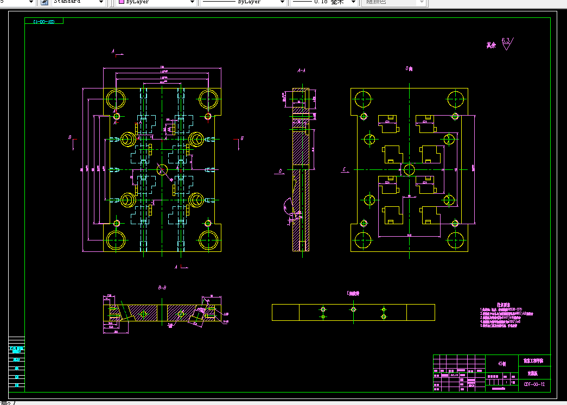Click the CDF-00-12 drawing number in the title block
Screen dimensions: 567x405
tap(534, 384)
